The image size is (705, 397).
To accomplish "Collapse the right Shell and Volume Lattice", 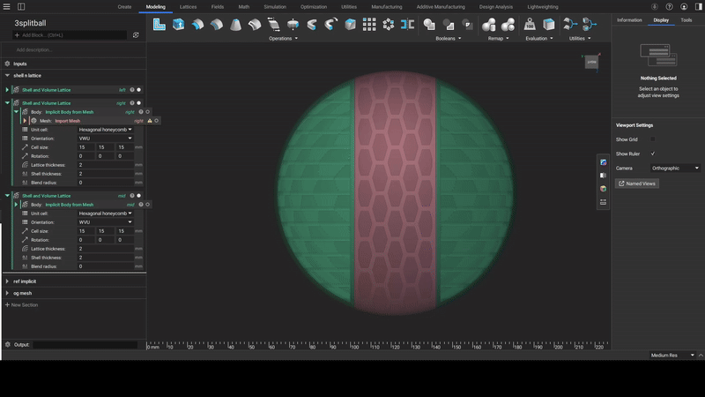I will [x=7, y=103].
